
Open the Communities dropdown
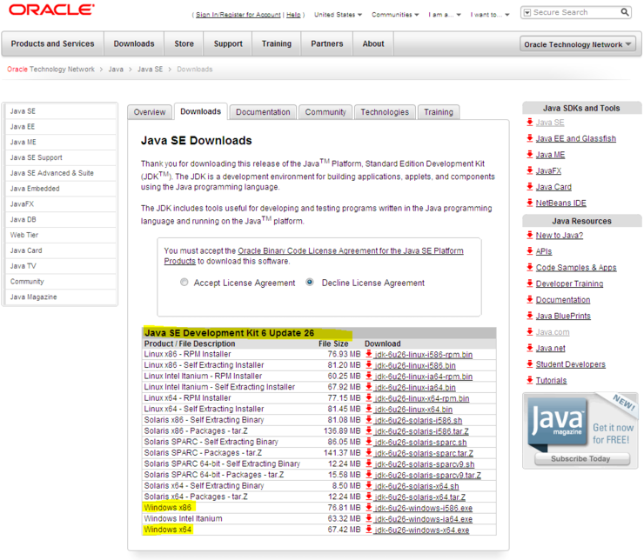[x=395, y=15]
